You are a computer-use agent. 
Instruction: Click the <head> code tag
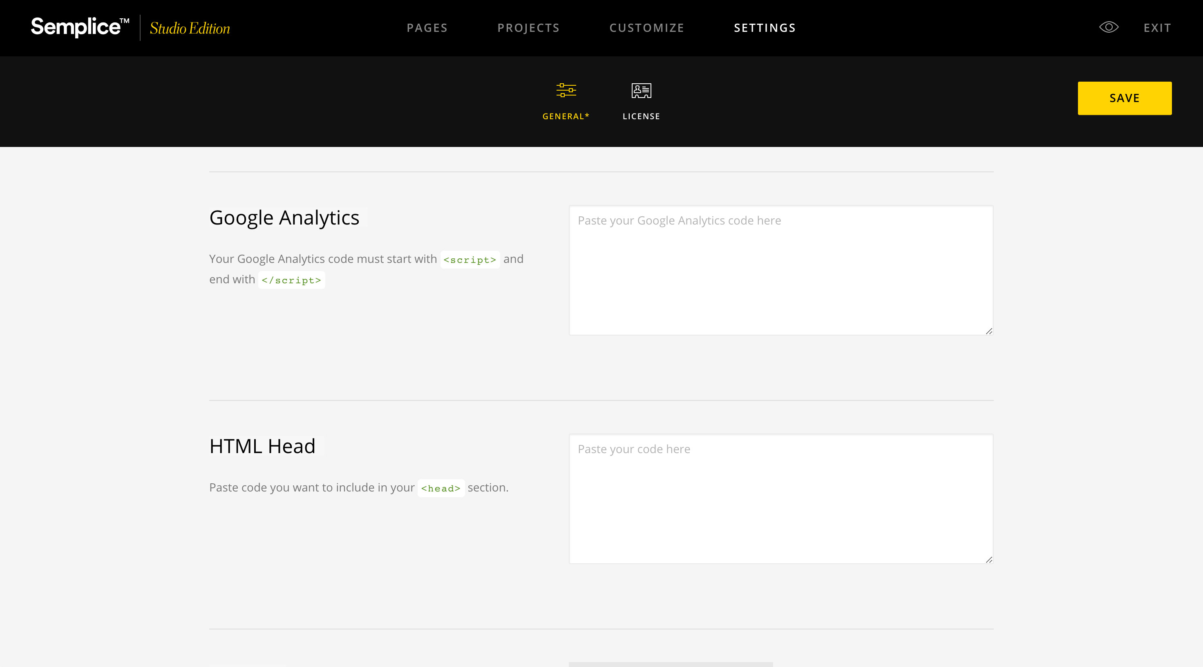(x=441, y=488)
